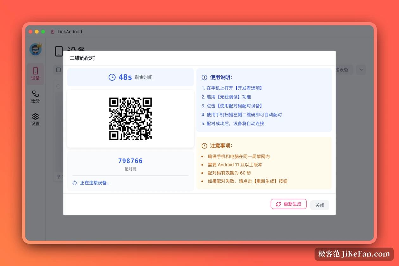
Task: Click the loading spinner next to 正在连接设备
Action: point(75,183)
